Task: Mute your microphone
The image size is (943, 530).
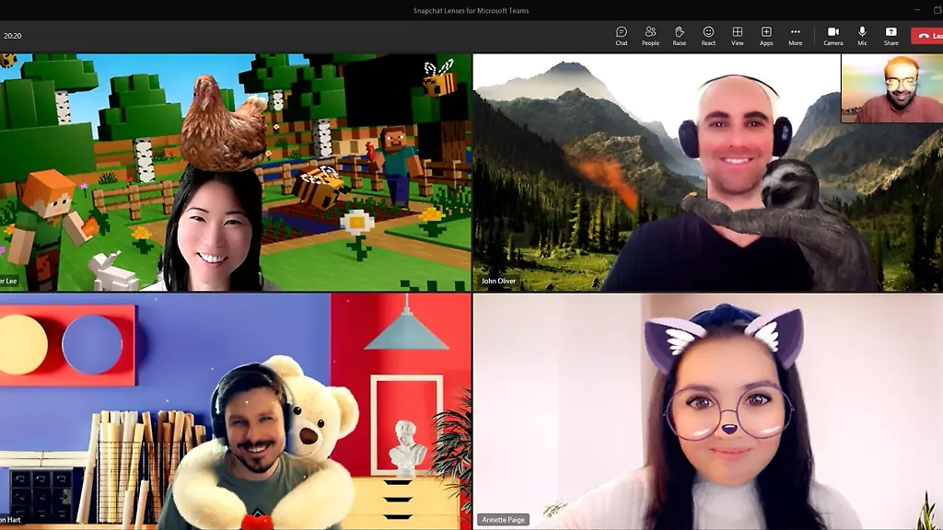Action: click(862, 35)
